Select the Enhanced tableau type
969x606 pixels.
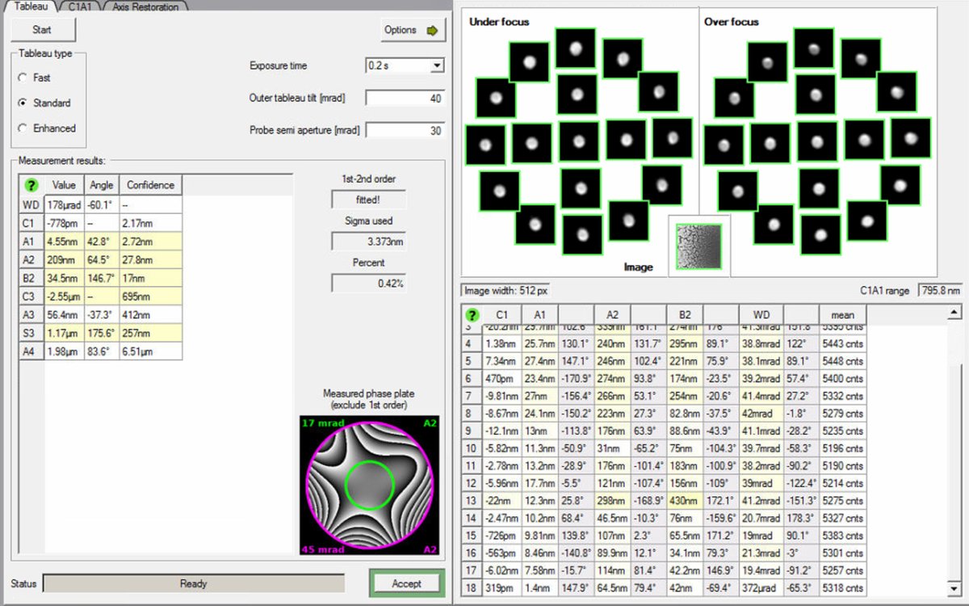(25, 128)
